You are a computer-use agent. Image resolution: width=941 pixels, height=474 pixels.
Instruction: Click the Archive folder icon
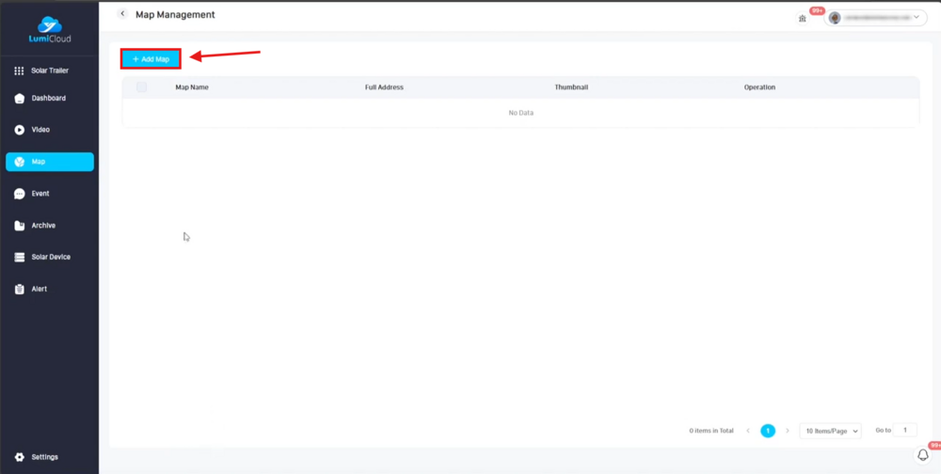(19, 226)
